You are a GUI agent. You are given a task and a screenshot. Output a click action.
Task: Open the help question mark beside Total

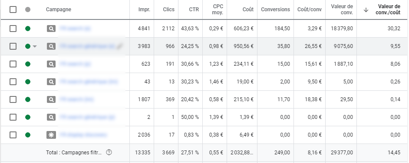(x=109, y=153)
